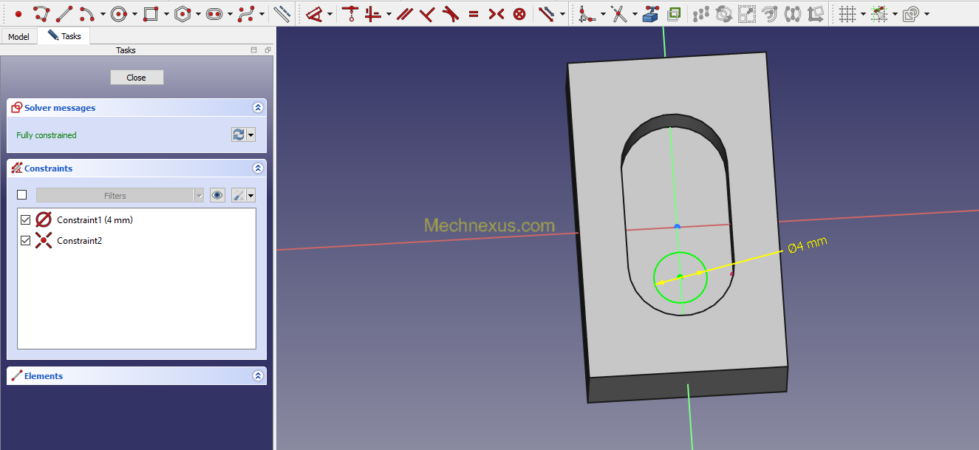
Task: Click the Ø4 mm dimension label
Action: (808, 245)
